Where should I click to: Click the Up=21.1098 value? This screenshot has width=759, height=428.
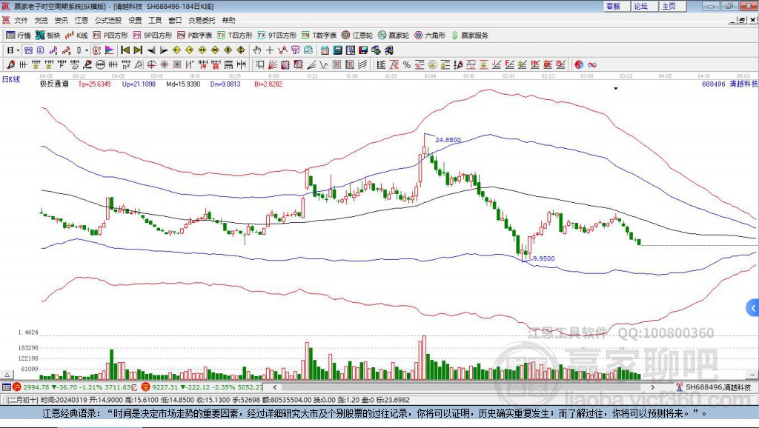[139, 84]
